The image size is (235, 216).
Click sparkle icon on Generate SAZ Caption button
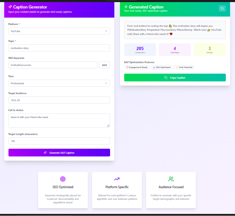click(45, 153)
